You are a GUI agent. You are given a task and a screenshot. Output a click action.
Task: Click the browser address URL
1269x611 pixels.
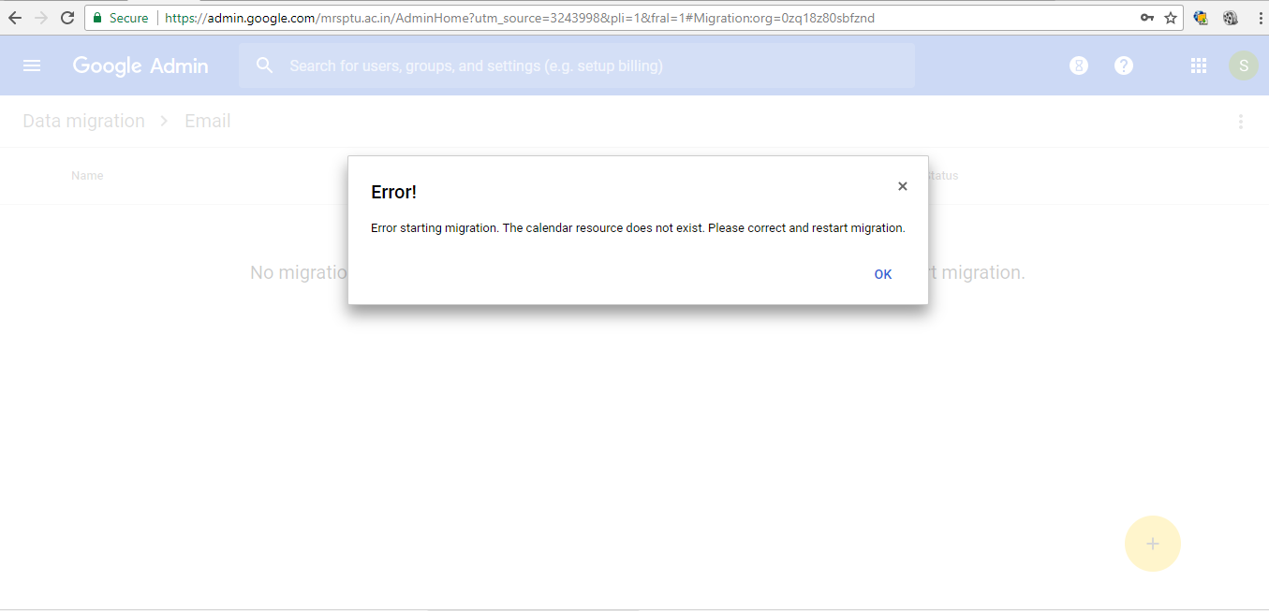point(520,18)
